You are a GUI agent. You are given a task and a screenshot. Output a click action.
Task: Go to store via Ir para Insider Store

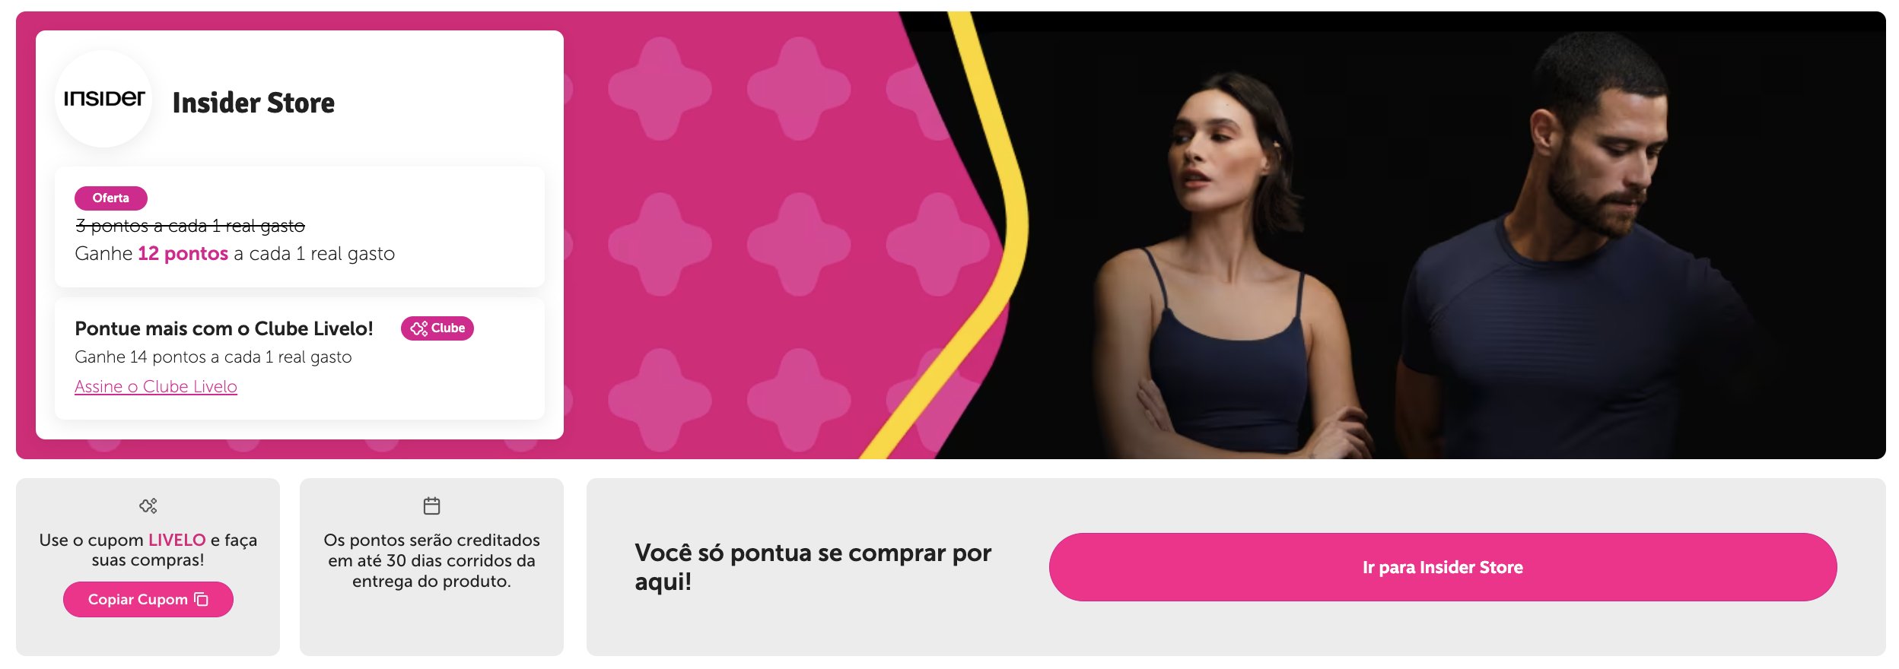coord(1443,567)
